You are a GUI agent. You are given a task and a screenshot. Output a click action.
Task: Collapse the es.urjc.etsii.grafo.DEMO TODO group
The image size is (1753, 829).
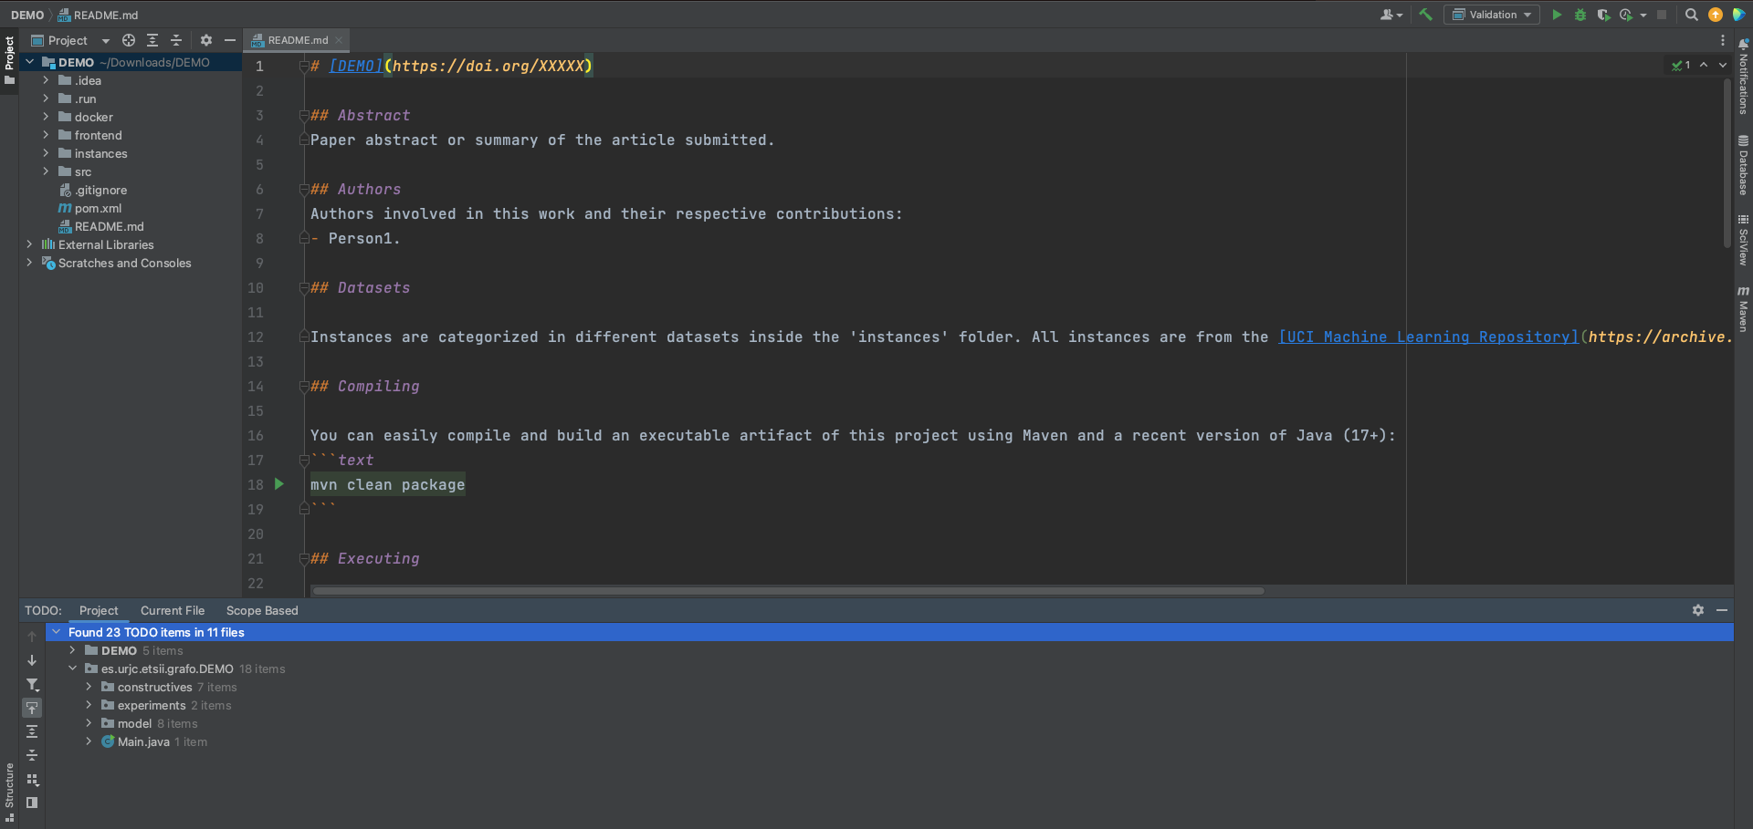[x=72, y=668]
